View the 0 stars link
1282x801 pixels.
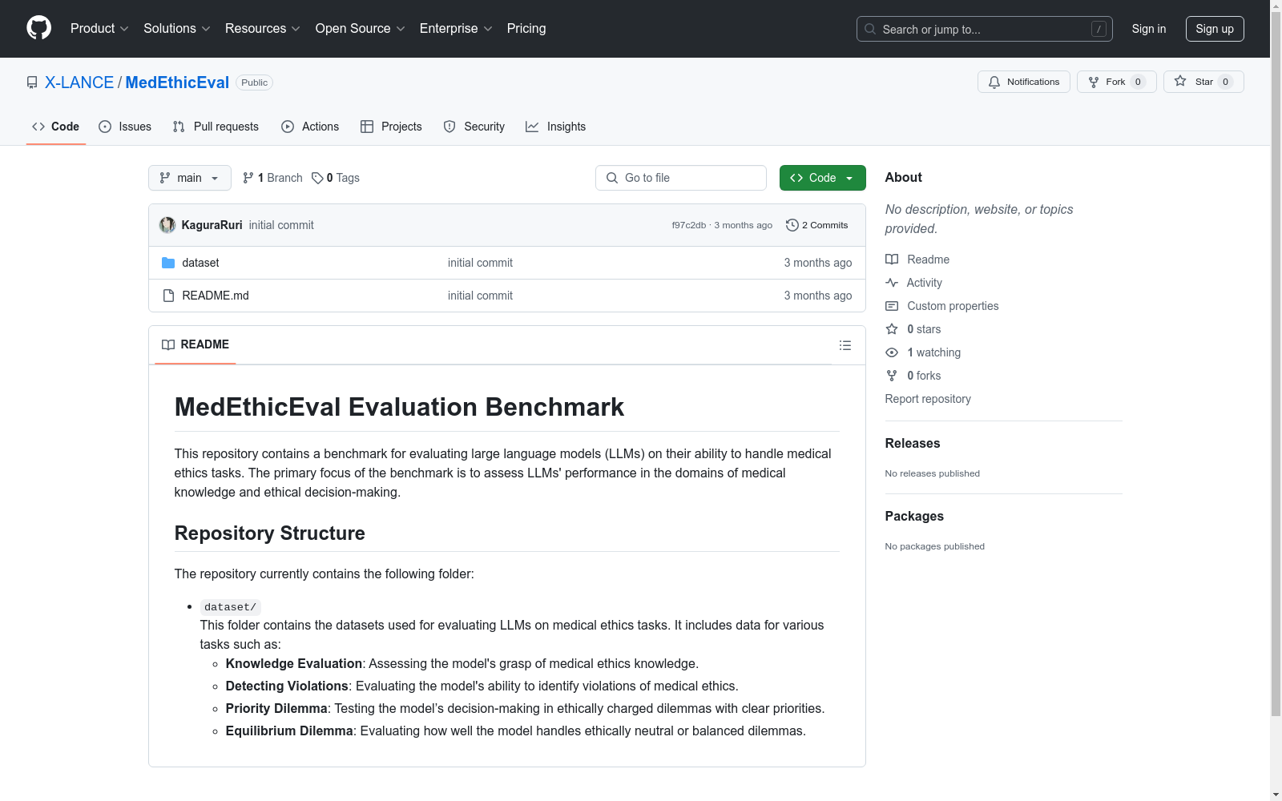coord(913,329)
